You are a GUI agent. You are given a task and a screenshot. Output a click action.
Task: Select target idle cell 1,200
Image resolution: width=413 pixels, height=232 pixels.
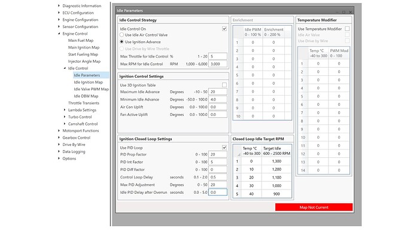click(277, 169)
